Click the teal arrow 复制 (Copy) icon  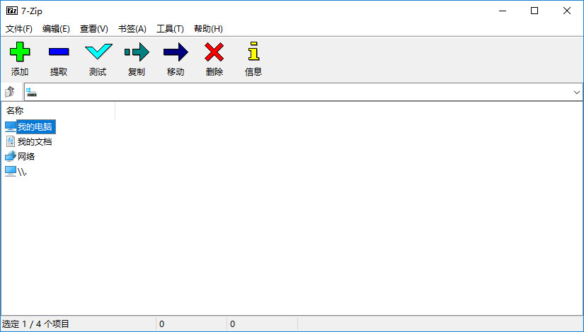(x=137, y=52)
